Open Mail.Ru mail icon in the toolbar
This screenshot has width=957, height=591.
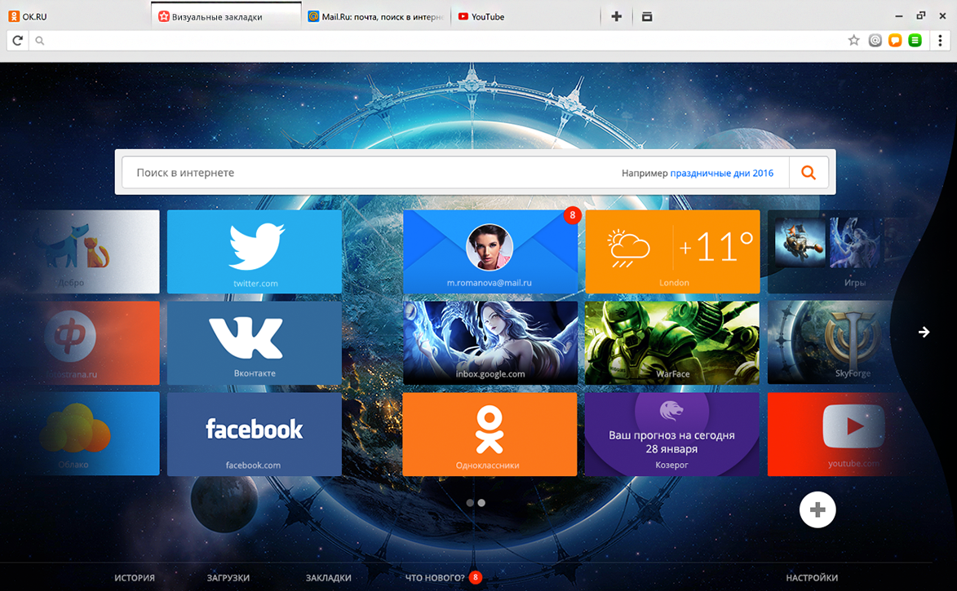[875, 40]
